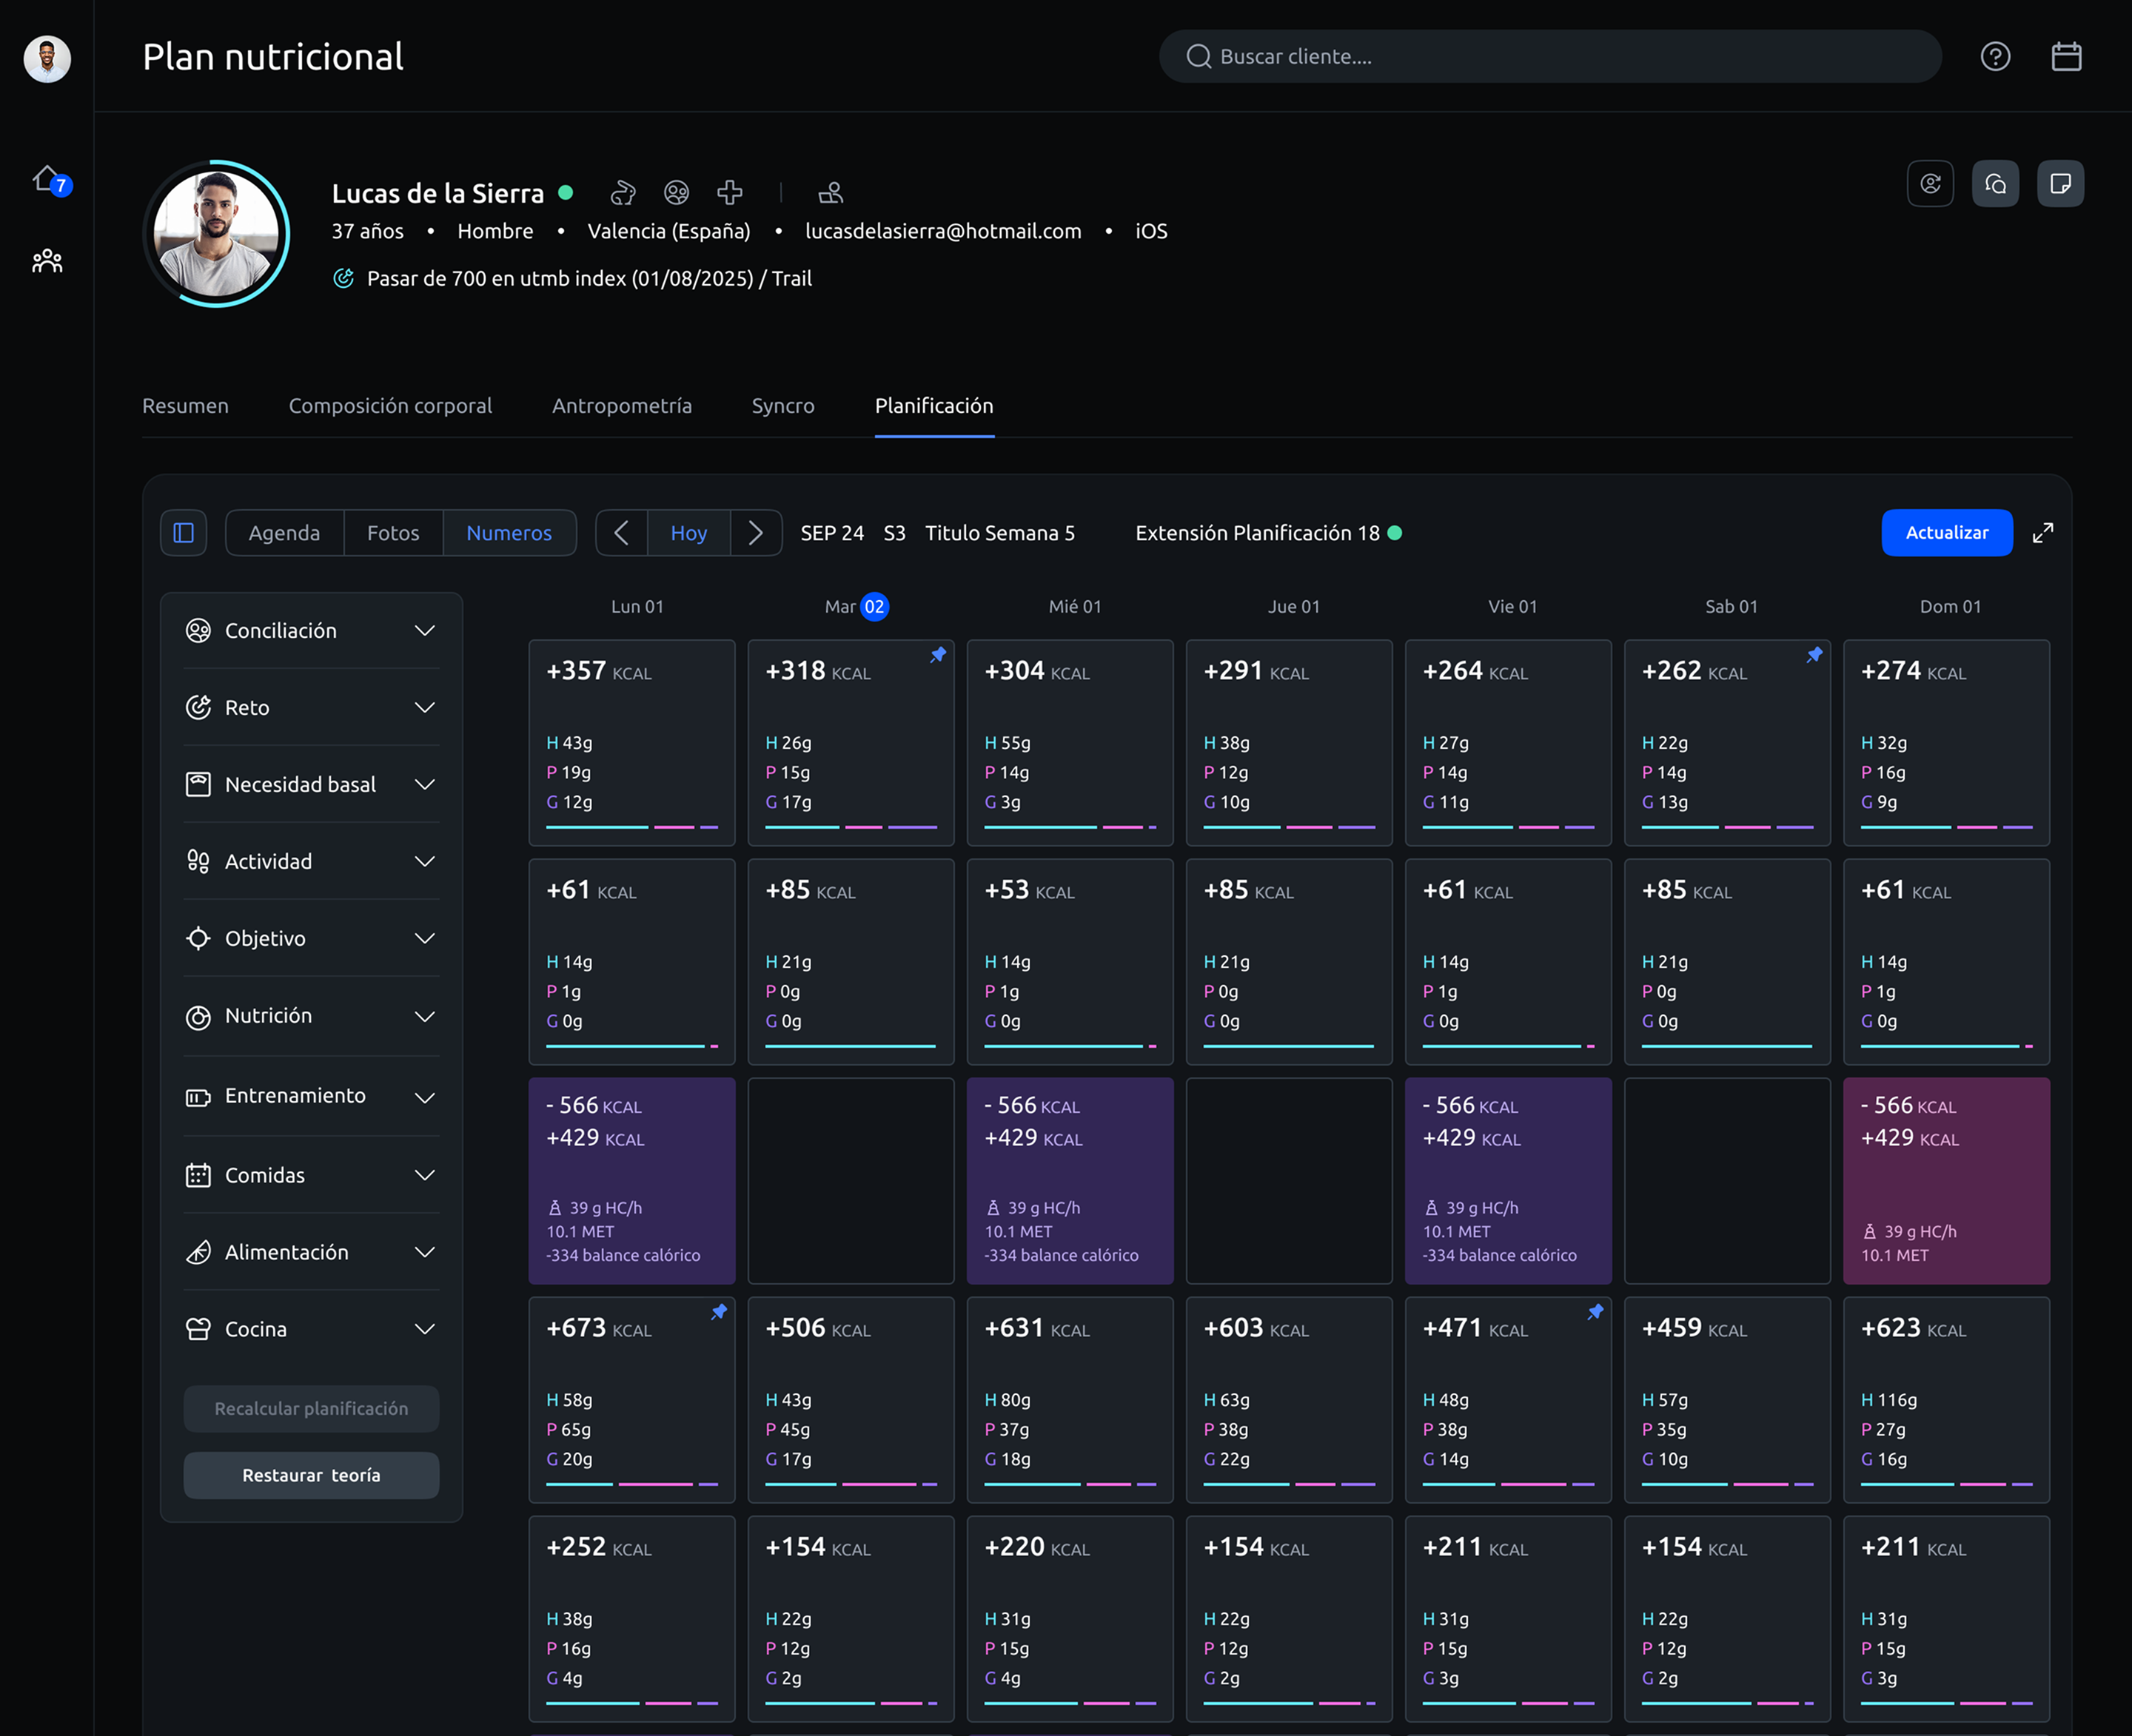Click the Actividad footprints icon
The height and width of the screenshot is (1736, 2132).
click(x=198, y=861)
